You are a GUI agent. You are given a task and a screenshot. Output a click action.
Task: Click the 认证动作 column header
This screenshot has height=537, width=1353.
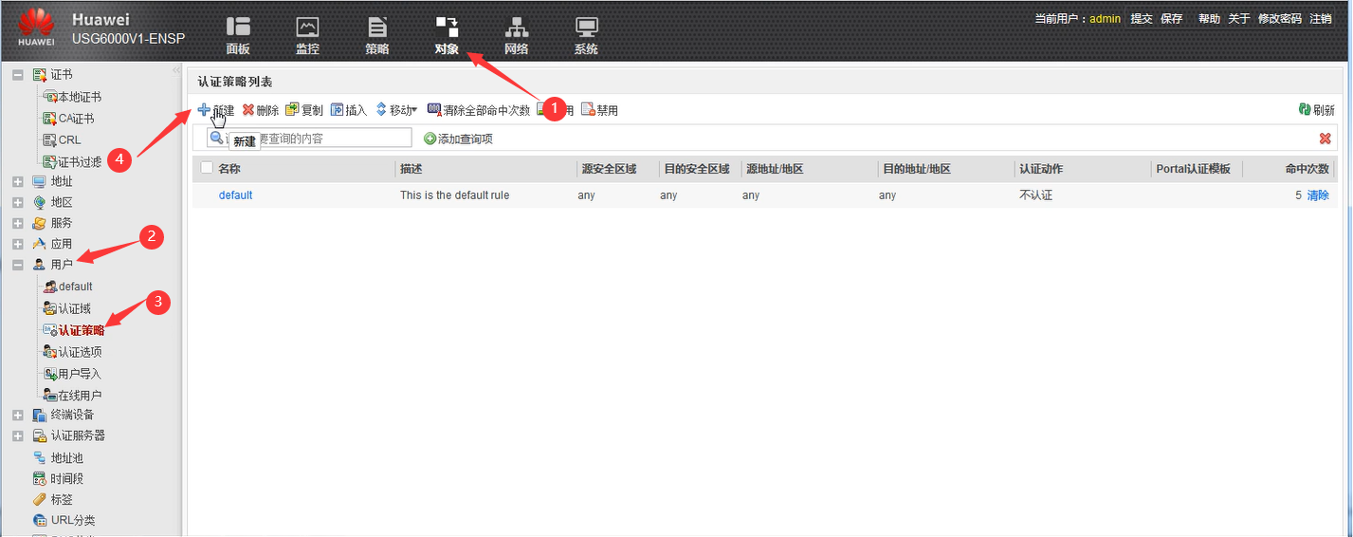click(x=1040, y=169)
